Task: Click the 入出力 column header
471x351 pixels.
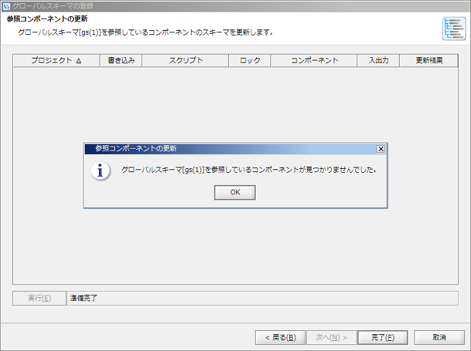Action: point(378,61)
